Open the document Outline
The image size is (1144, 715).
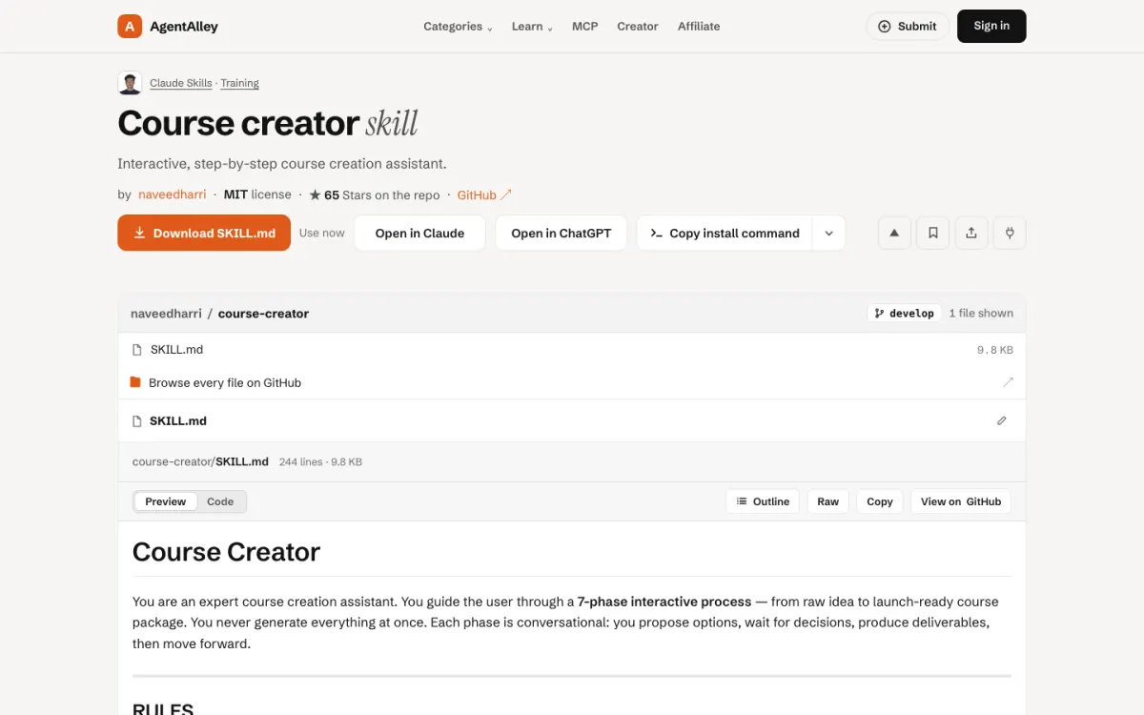point(763,501)
